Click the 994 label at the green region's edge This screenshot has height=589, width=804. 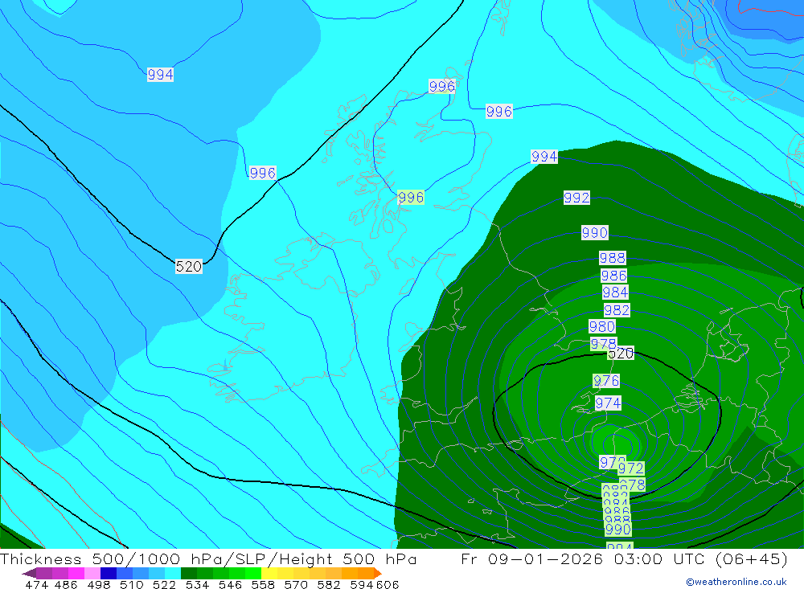coord(544,157)
